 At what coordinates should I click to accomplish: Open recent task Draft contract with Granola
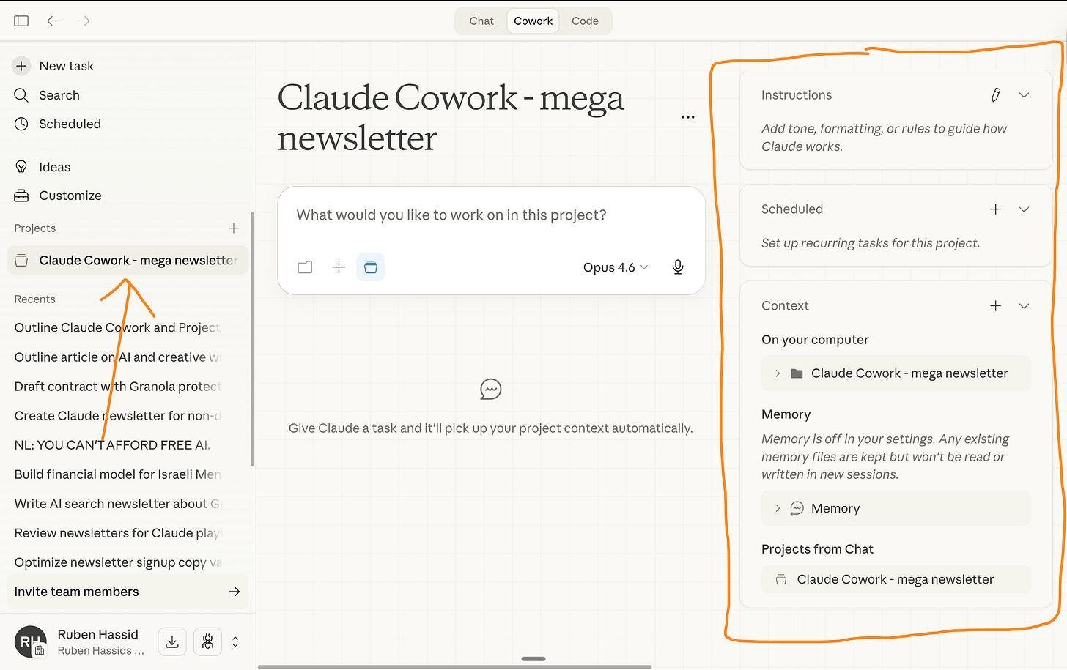[x=117, y=386]
